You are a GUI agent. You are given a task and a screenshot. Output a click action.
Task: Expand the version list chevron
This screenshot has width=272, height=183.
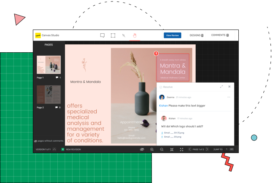point(54,149)
